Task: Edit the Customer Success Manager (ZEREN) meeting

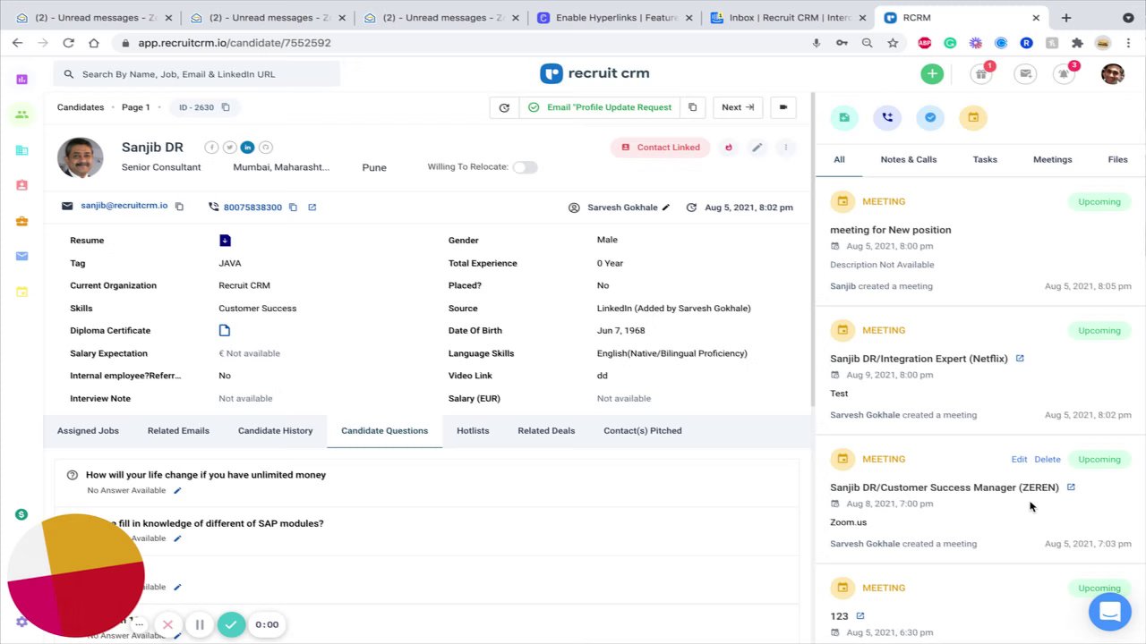Action: pyautogui.click(x=1019, y=459)
